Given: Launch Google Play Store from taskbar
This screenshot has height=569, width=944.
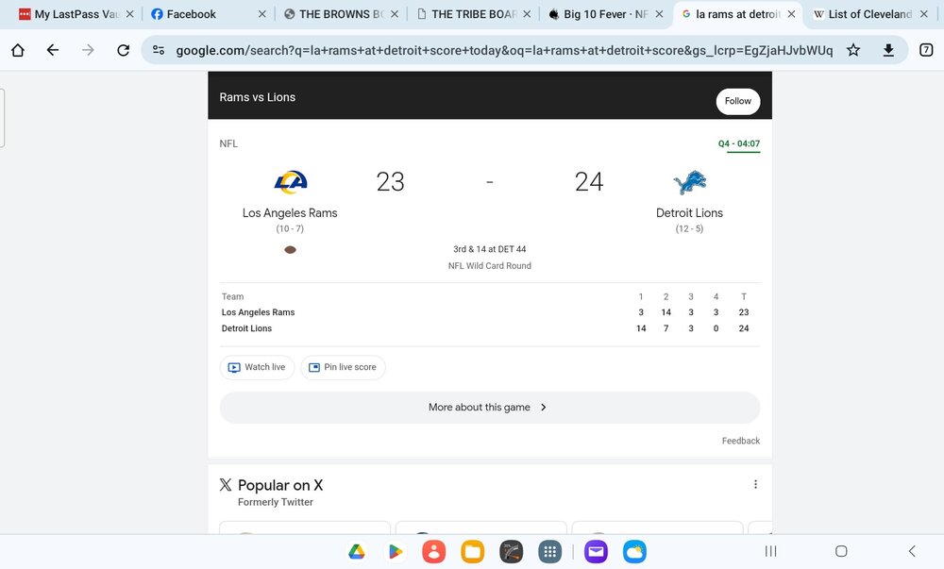Looking at the screenshot, I should pyautogui.click(x=395, y=551).
